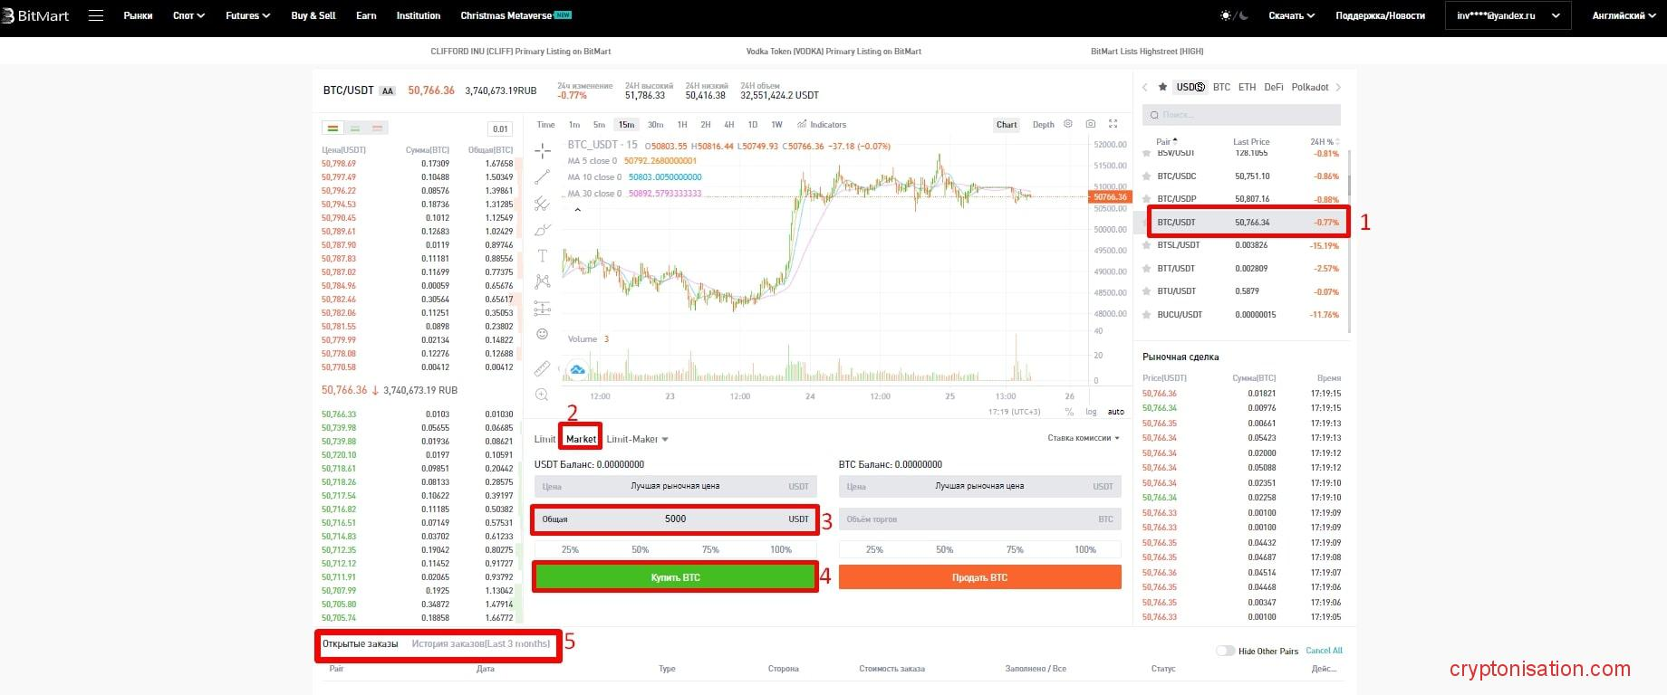This screenshot has width=1667, height=695.
Task: Open the Limit-Maker order type dropdown
Action: 638,440
